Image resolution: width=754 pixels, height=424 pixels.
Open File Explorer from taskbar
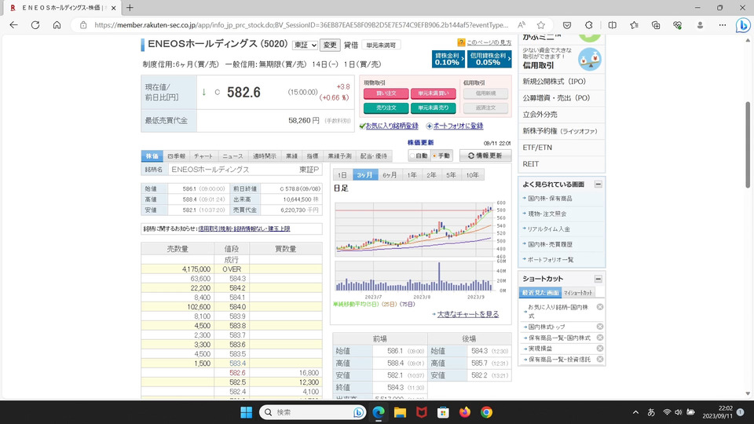[400, 412]
